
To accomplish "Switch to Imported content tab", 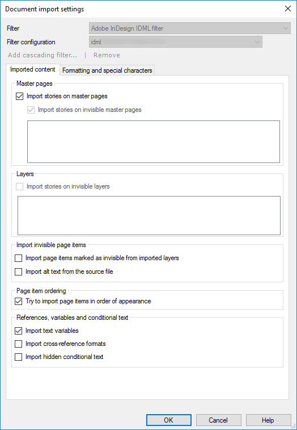I will click(x=32, y=69).
